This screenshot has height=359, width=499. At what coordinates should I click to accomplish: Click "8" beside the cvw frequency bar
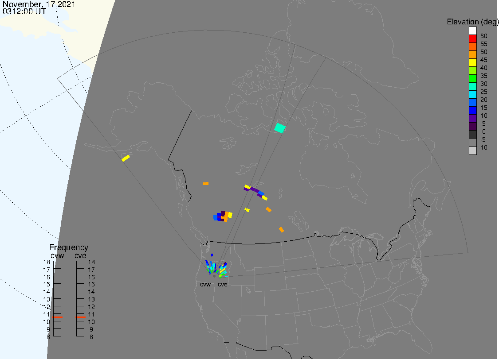48,337
